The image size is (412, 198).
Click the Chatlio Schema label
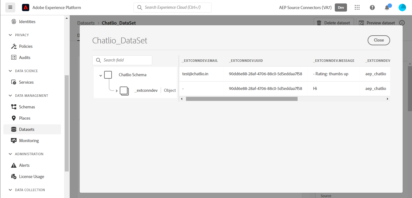[x=133, y=75]
